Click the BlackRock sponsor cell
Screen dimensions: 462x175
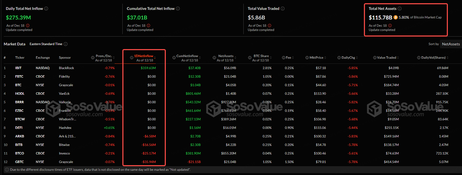(66, 68)
